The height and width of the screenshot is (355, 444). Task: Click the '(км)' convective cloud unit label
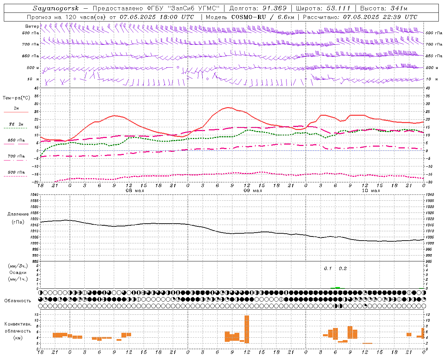[18, 338]
